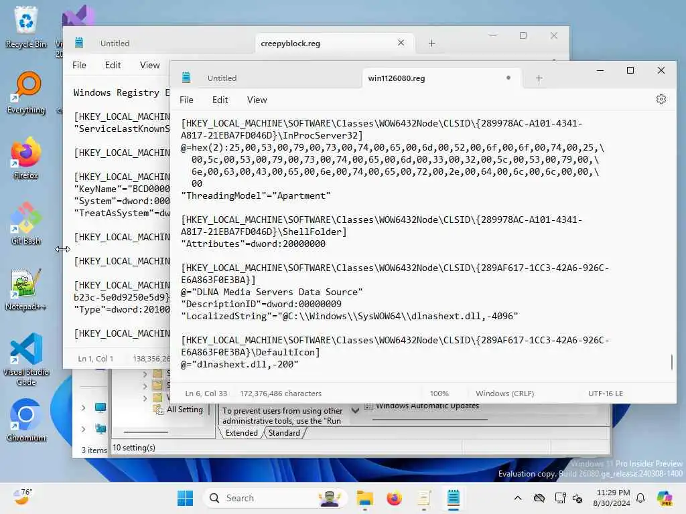The image size is (686, 514).
Task: Open File menu in the creepyblock.reg window
Action: click(79, 65)
